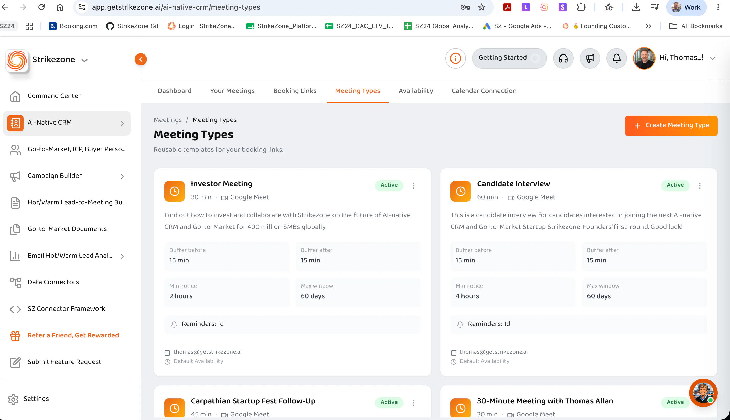Expand the Strikezone workspace dropdown
The height and width of the screenshot is (420, 730).
(84, 60)
